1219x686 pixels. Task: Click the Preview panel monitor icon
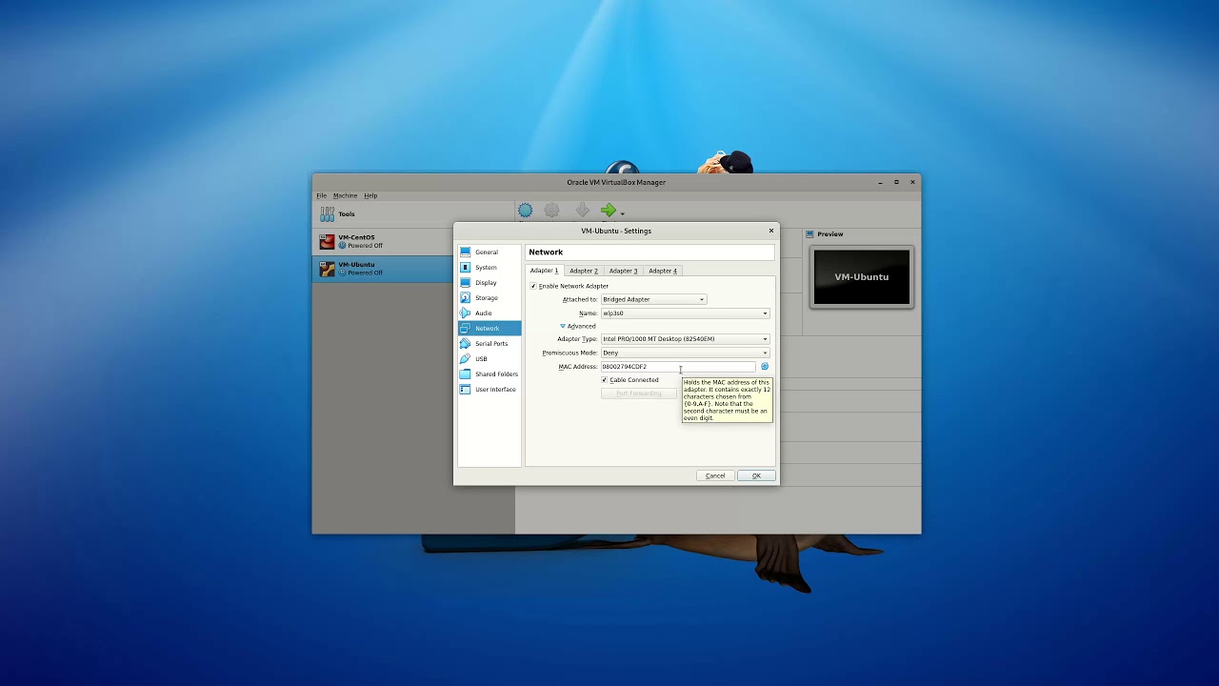[810, 234]
